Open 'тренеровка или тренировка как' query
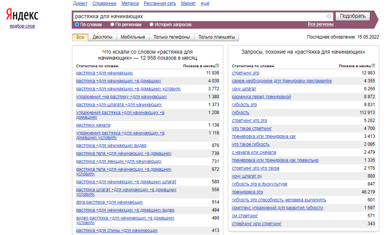387x235 pixels. [x=264, y=136]
